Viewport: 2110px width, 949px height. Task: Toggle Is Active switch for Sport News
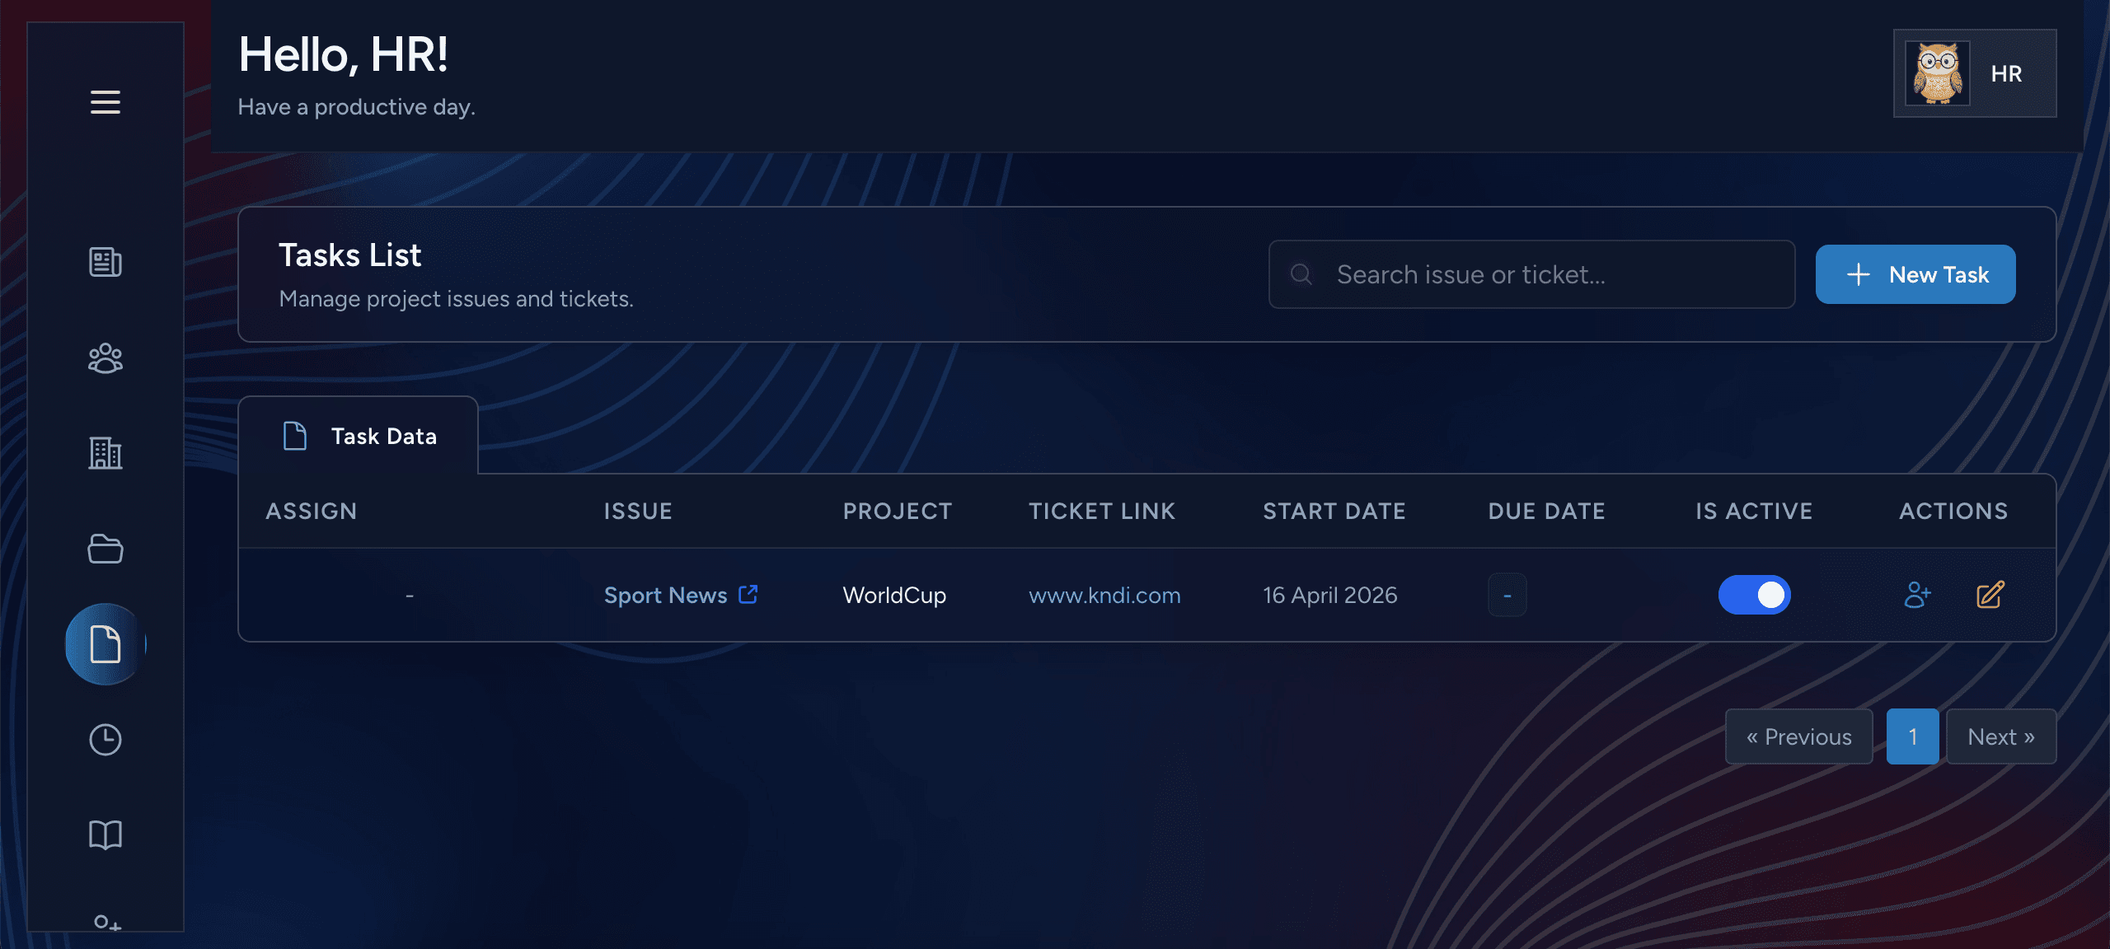pyautogui.click(x=1754, y=595)
